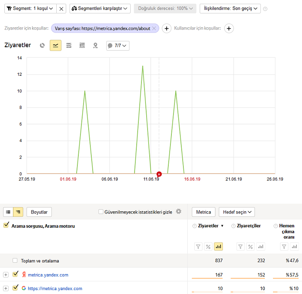The width and height of the screenshot is (302, 294).
Task: Click the 837 total visits value
Action: click(219, 261)
